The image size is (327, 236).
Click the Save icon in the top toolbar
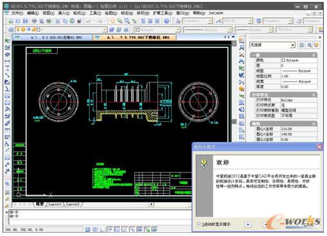25,21
